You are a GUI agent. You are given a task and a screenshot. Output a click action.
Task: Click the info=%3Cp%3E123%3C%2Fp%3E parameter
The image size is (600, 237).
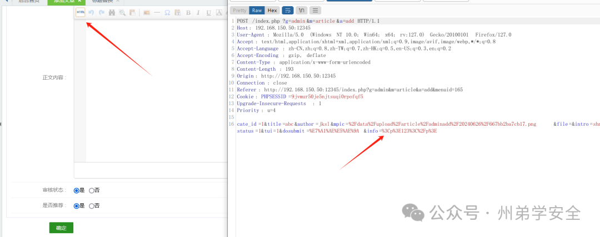(402, 131)
